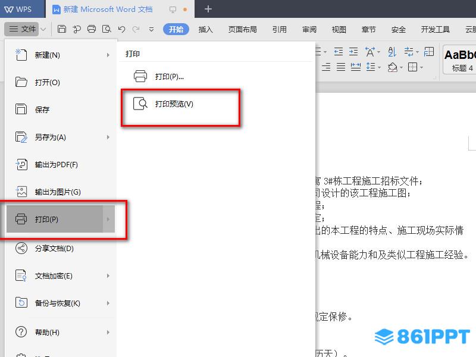Screen dimensions: 476x357
Task: Click the increase indent icon
Action: coord(353,52)
